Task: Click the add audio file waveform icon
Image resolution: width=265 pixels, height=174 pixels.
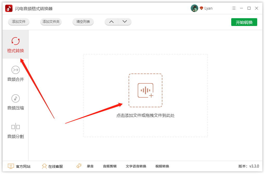Action: pyautogui.click(x=145, y=90)
